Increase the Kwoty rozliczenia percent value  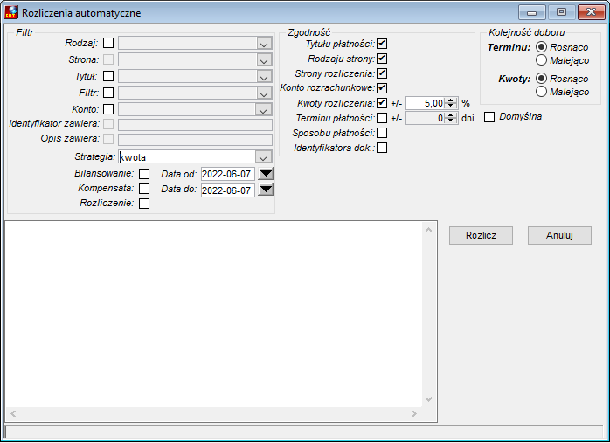click(x=451, y=100)
